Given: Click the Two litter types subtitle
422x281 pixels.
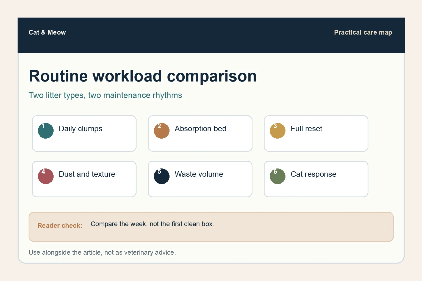Looking at the screenshot, I should (x=105, y=95).
